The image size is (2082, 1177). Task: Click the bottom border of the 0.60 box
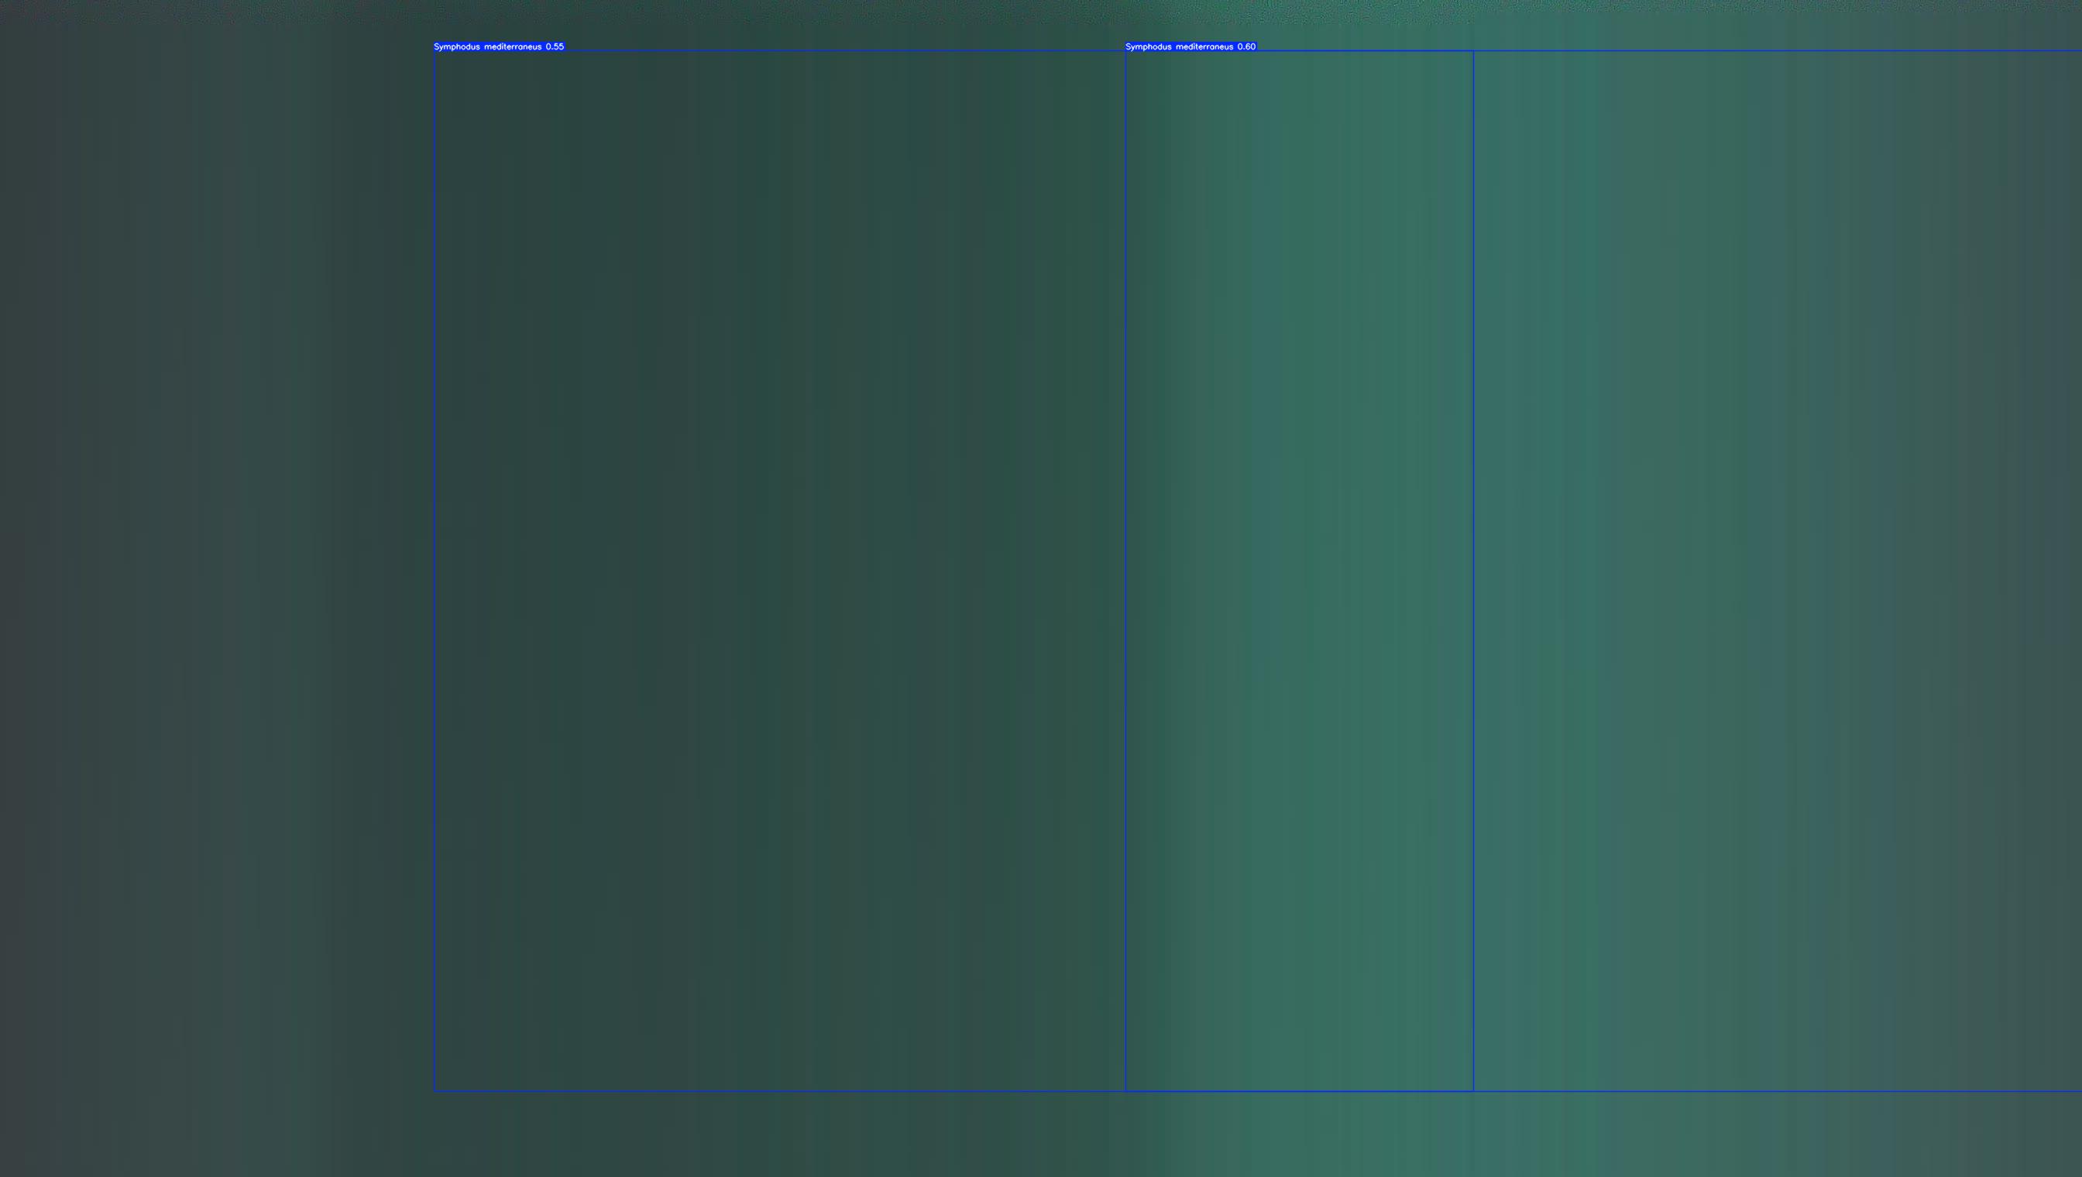coord(1779,1091)
